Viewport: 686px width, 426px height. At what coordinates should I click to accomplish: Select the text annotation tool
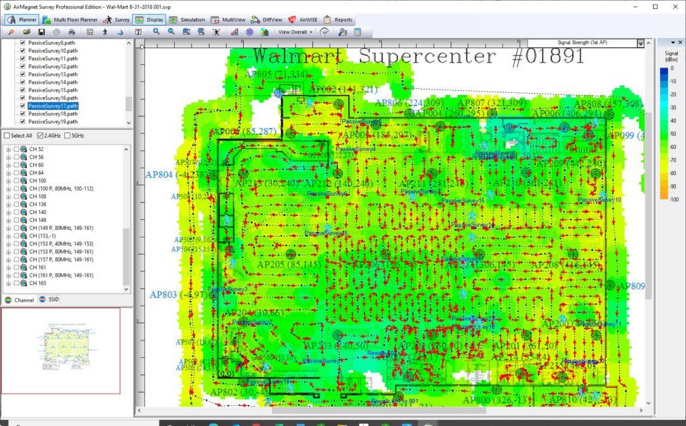(x=138, y=32)
